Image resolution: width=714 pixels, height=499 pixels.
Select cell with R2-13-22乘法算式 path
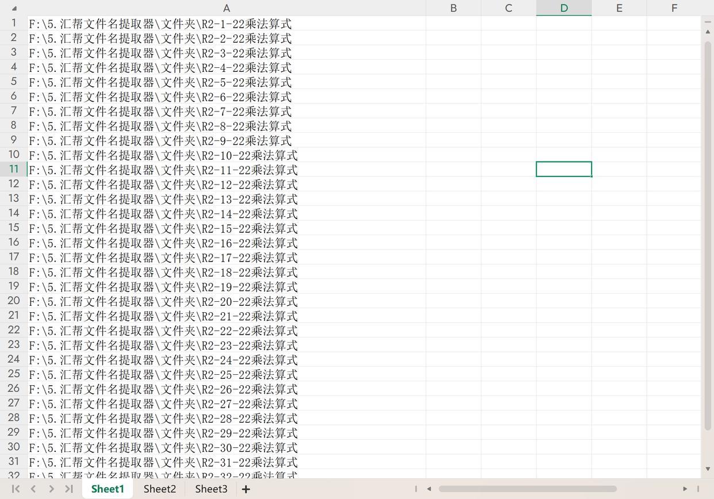point(227,198)
